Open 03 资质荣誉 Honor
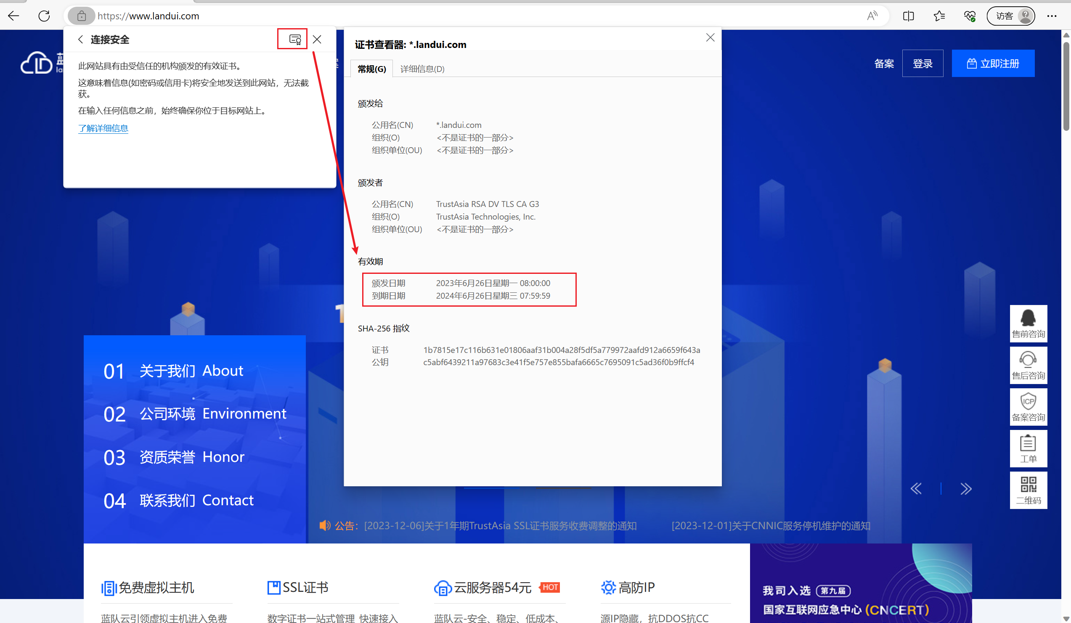 pyautogui.click(x=174, y=457)
